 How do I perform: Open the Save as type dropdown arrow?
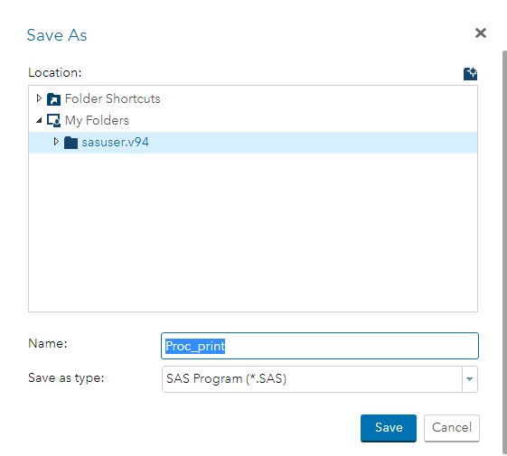[469, 379]
